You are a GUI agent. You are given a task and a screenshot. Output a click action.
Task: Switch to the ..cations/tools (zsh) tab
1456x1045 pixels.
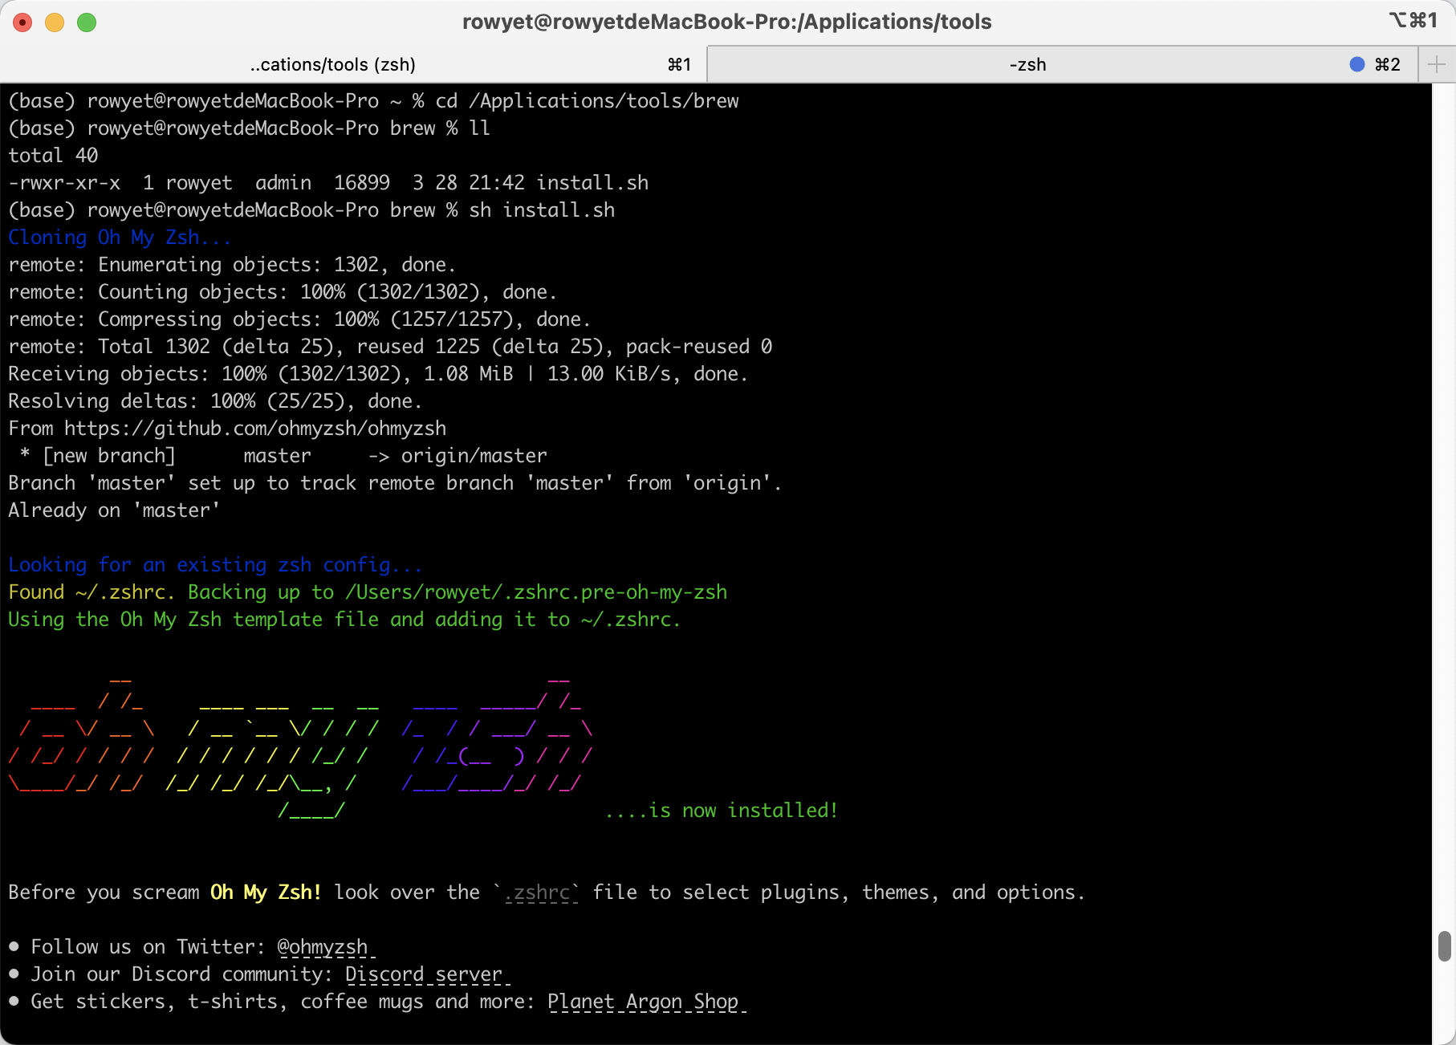click(353, 64)
